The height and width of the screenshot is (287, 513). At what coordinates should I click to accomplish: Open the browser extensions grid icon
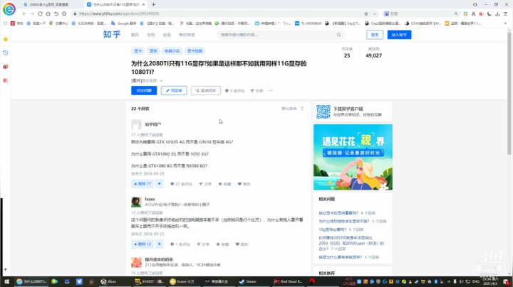click(x=465, y=13)
